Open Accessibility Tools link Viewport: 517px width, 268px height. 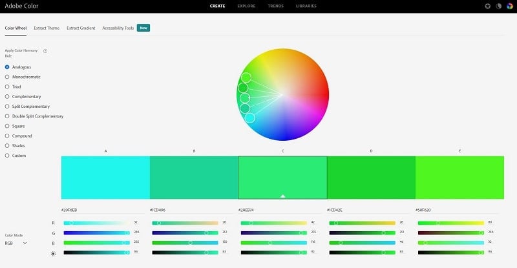click(x=118, y=28)
